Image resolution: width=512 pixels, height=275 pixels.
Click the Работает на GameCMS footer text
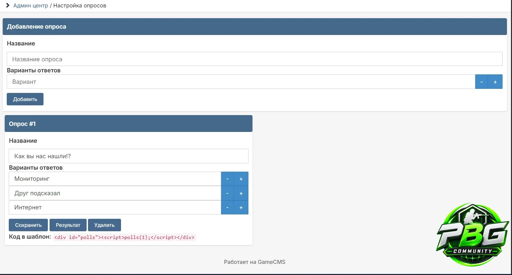(254, 262)
